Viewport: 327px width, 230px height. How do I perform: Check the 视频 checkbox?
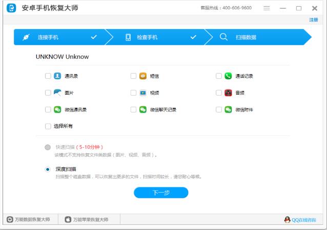point(133,93)
